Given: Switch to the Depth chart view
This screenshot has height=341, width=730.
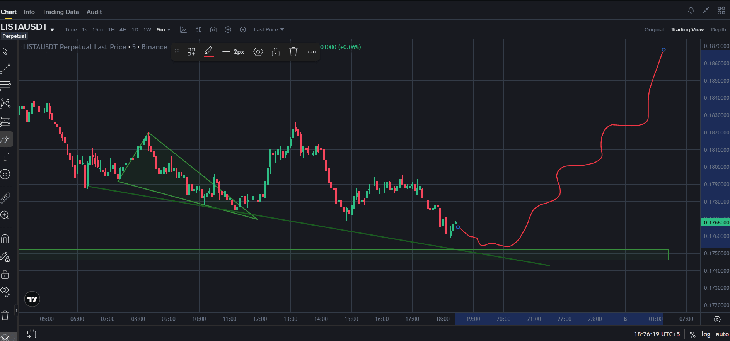Looking at the screenshot, I should [x=718, y=30].
